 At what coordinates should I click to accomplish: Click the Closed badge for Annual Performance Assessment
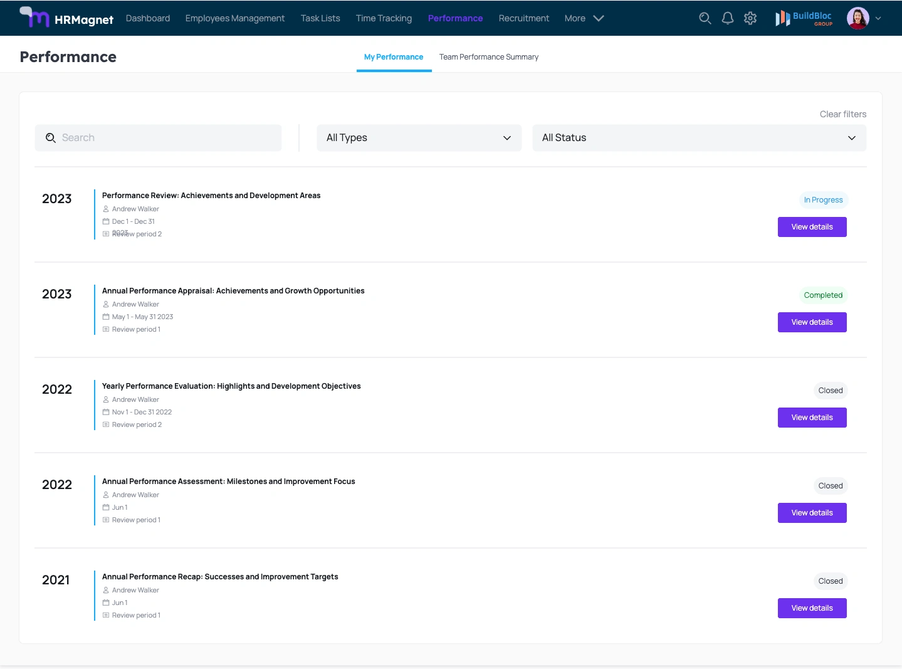pyautogui.click(x=831, y=486)
